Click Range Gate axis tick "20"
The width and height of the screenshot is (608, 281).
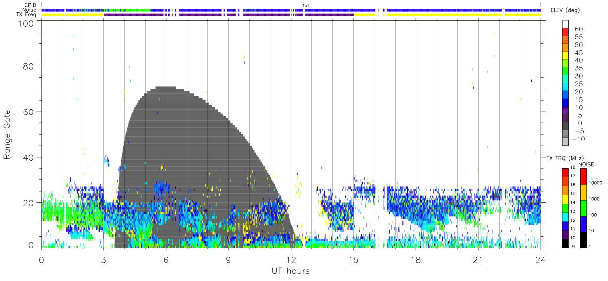(29, 203)
